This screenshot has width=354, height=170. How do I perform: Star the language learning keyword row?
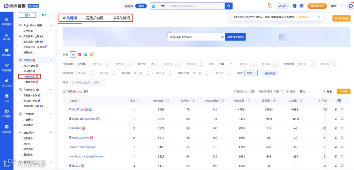click(342, 119)
